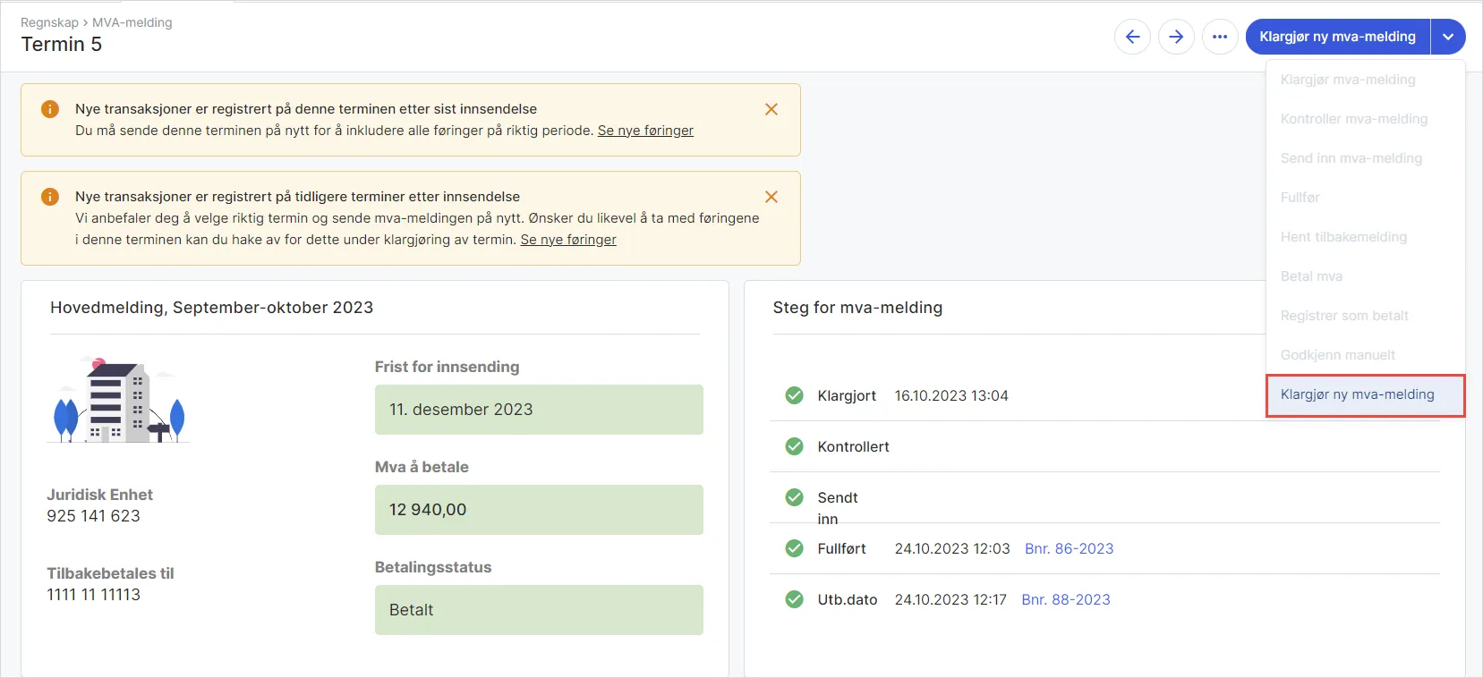Viewport: 1483px width, 678px height.
Task: Click the building illustration in Hovedmelding
Action: point(118,400)
